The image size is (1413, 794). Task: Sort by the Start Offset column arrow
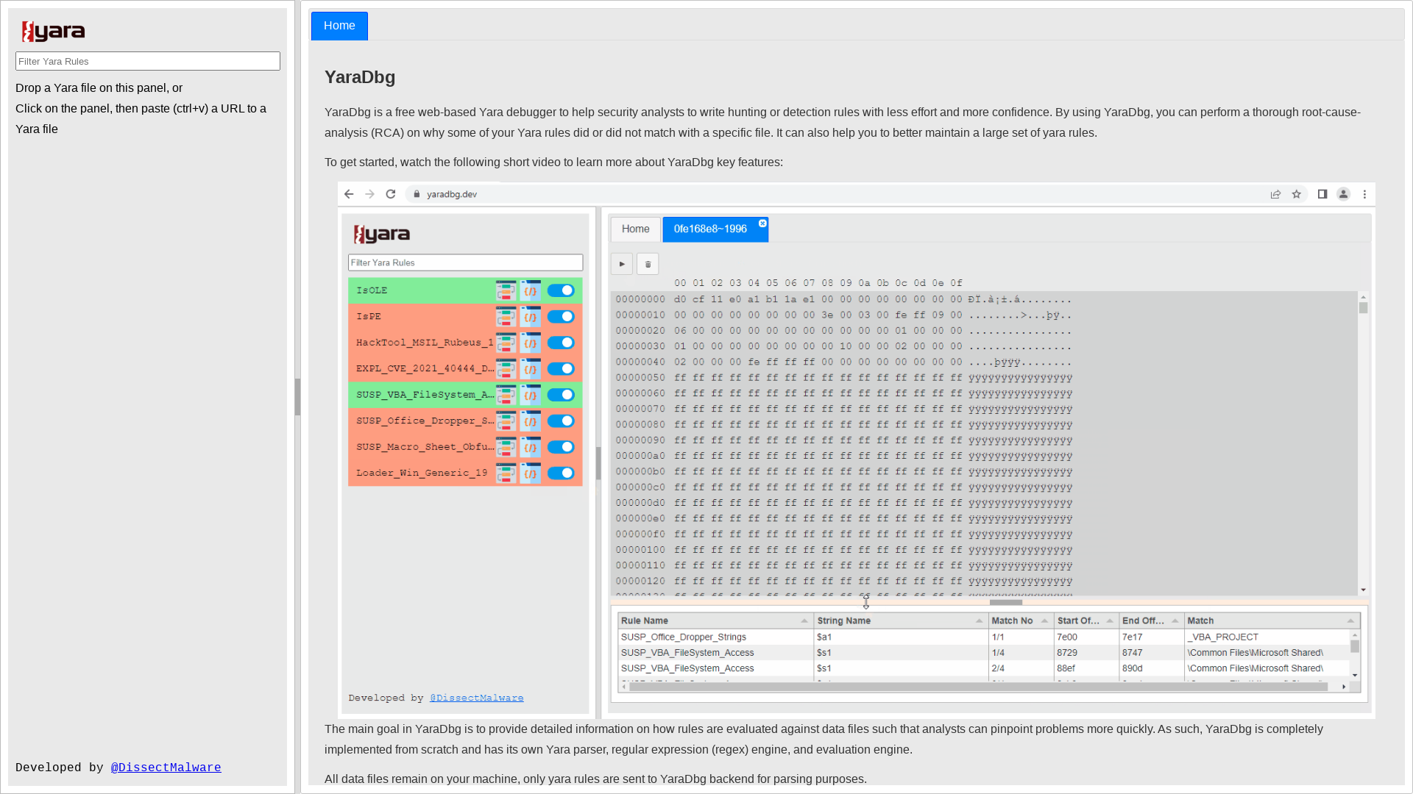pyautogui.click(x=1110, y=621)
